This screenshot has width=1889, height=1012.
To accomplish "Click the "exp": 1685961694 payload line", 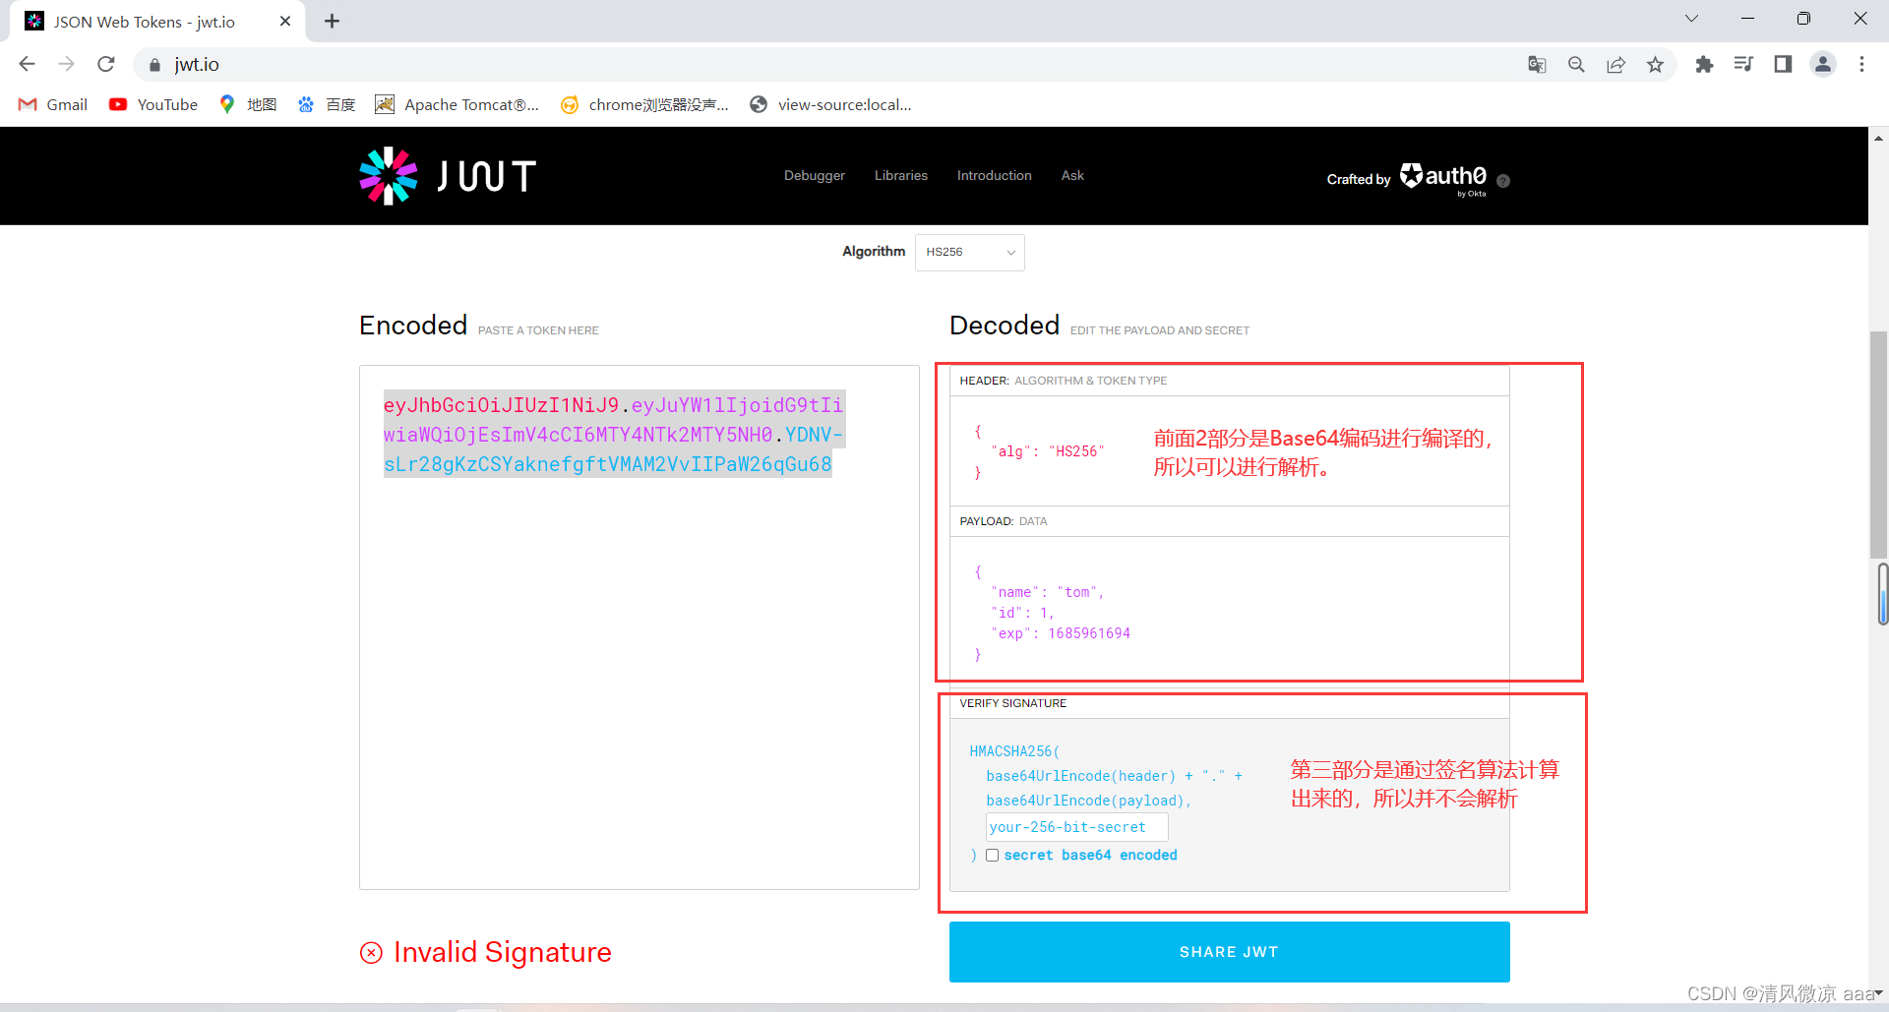I will [1061, 633].
